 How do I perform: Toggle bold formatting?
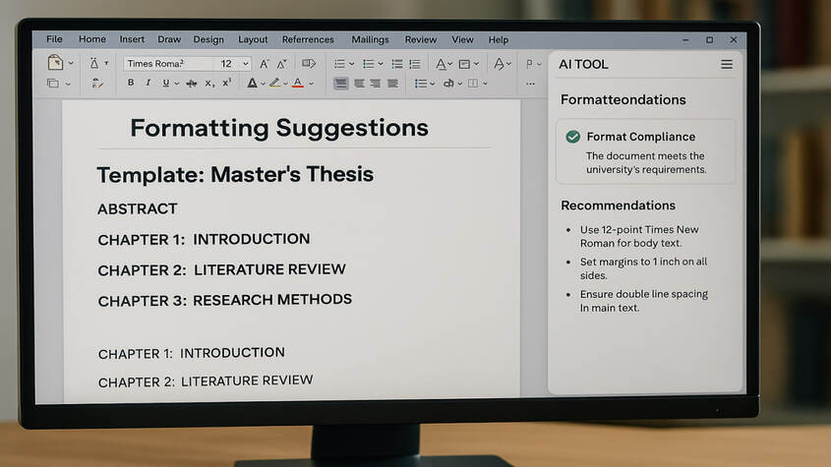131,84
